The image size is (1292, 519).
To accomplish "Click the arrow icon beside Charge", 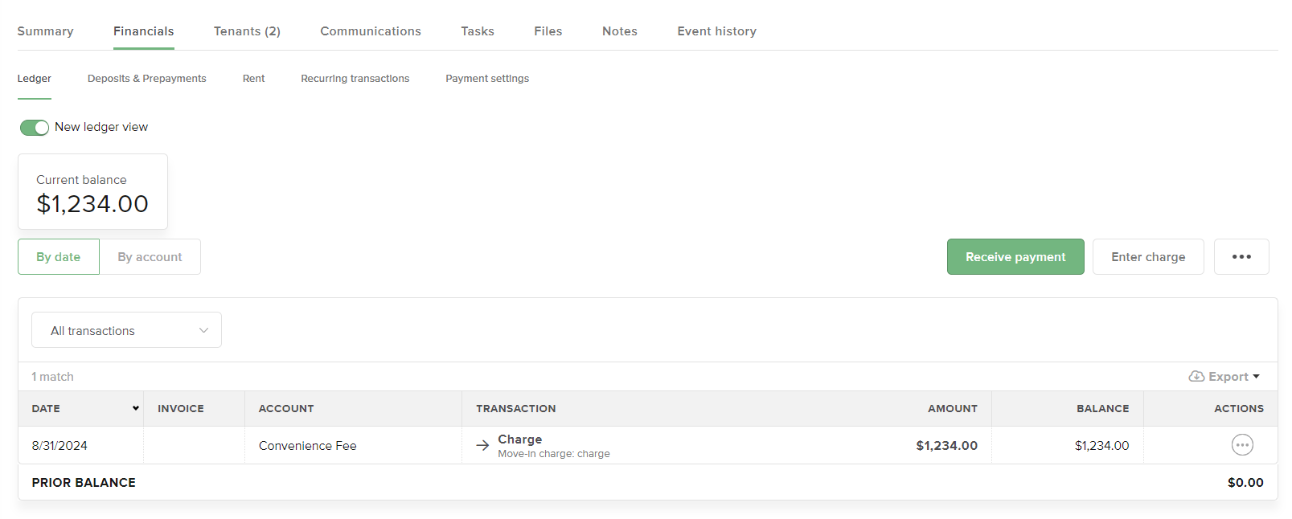I will tap(482, 446).
